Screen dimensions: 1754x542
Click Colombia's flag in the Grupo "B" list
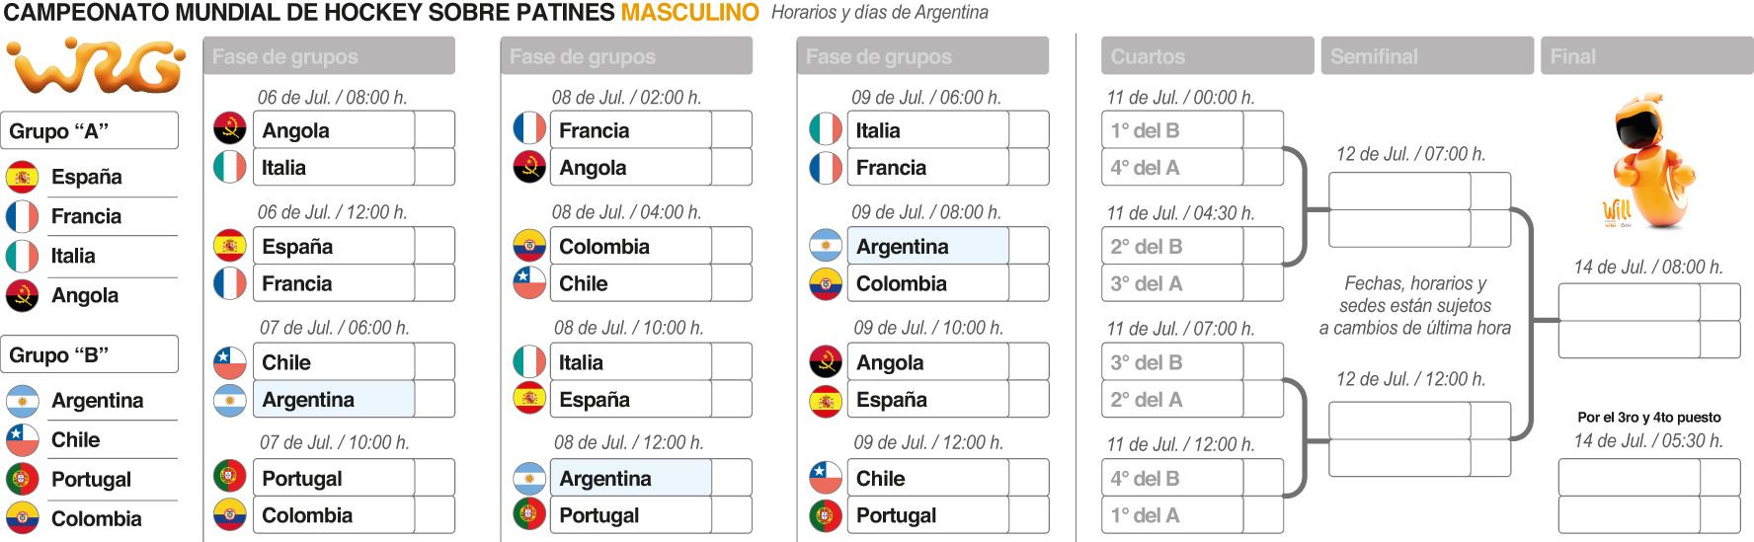tap(22, 518)
